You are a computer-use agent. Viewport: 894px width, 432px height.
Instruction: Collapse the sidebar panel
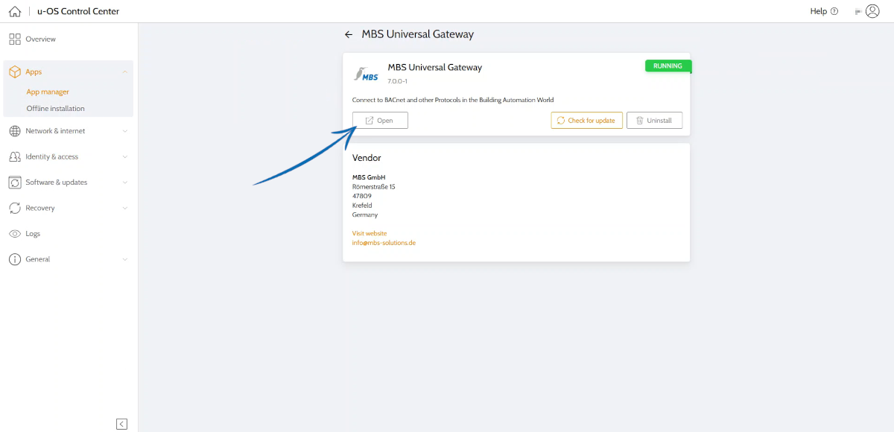pos(121,424)
